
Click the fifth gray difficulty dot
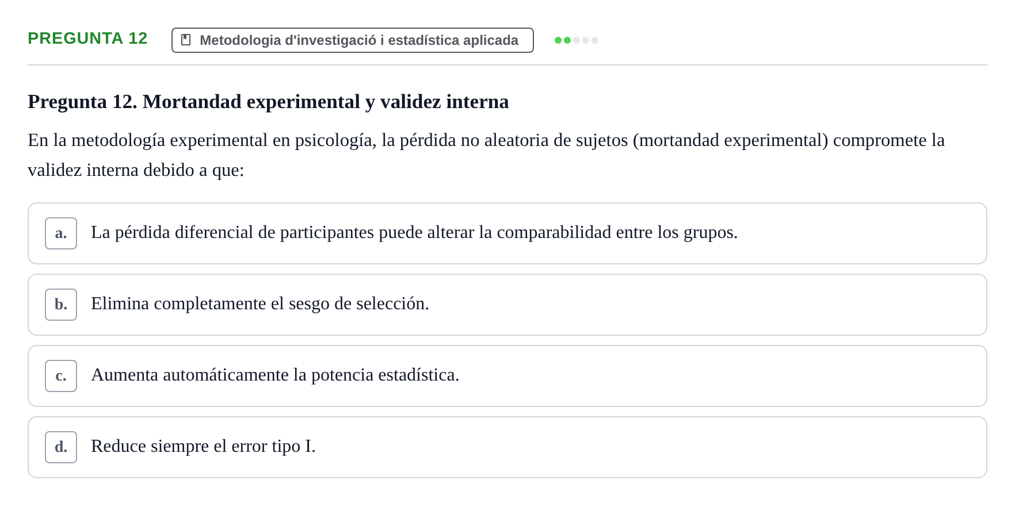point(595,40)
